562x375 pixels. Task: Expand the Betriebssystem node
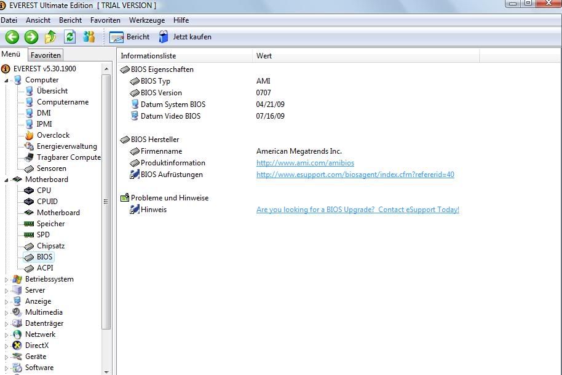click(x=6, y=280)
